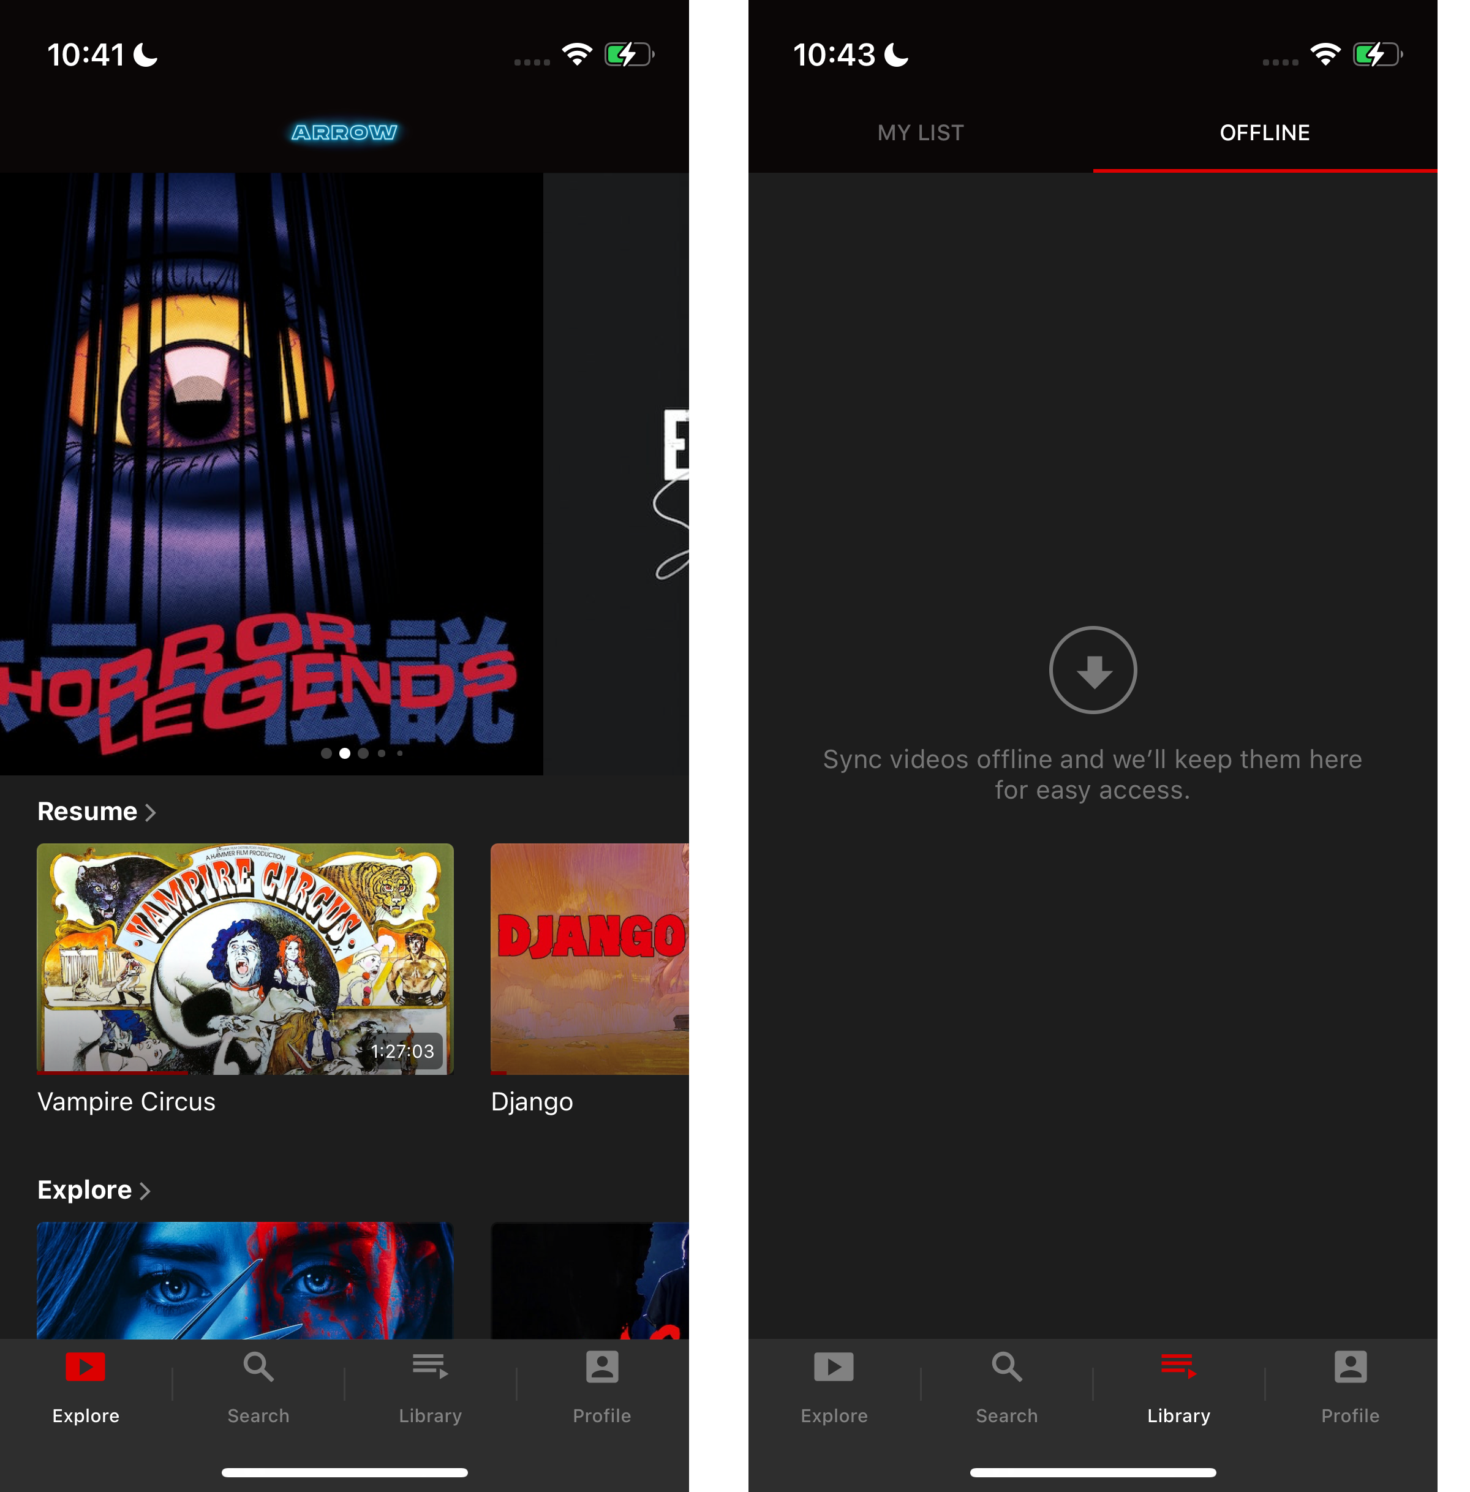
Task: Tap battery charging icon in right screen
Action: pos(1378,54)
